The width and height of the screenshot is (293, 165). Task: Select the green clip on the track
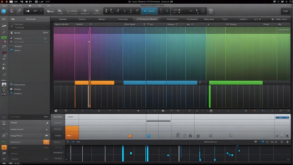click(236, 83)
